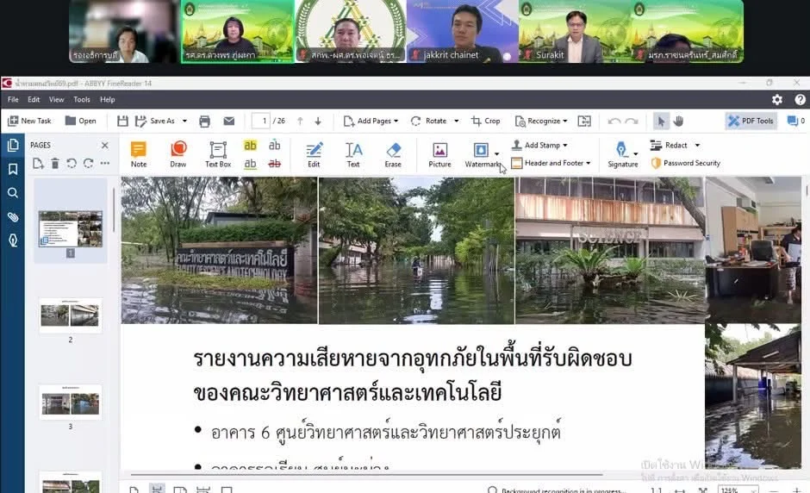Switch to the hand pan tool
Viewport: 810px width, 493px height.
(x=678, y=121)
